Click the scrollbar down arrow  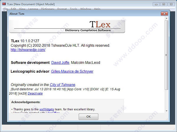pos(166,111)
